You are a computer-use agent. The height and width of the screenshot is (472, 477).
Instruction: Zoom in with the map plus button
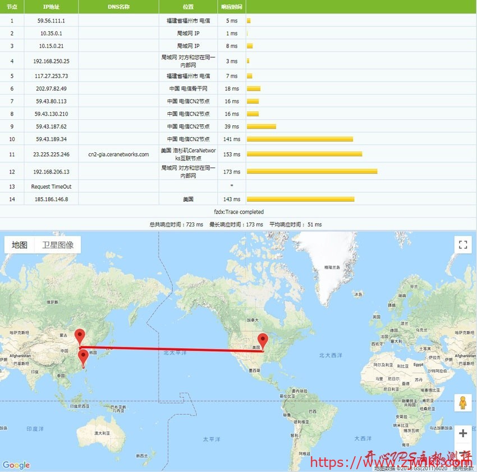tap(462, 433)
